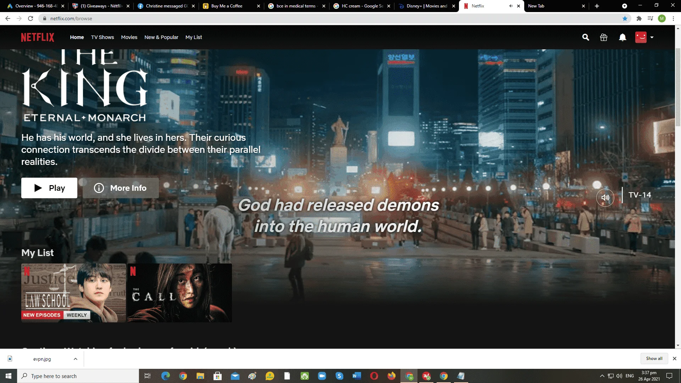
Task: Open The Call thumbnail
Action: click(x=179, y=293)
